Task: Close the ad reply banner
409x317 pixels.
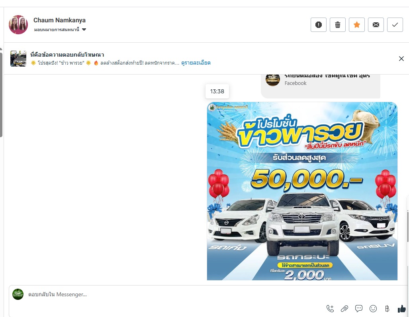Action: (401, 59)
